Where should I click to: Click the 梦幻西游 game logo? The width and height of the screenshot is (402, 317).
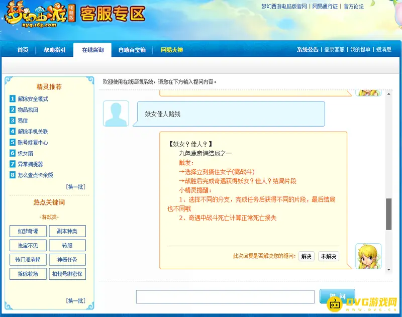point(40,15)
